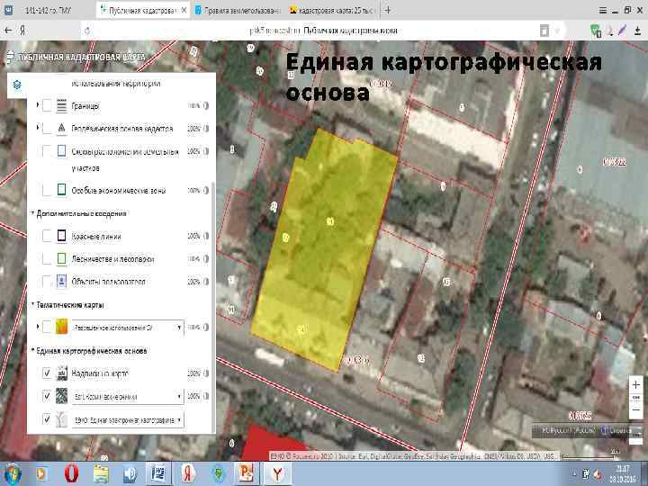Viewport: 648px width, 486px height.
Task: Open the Разрешенное использование ЗУ dropdown
Action: [128, 328]
